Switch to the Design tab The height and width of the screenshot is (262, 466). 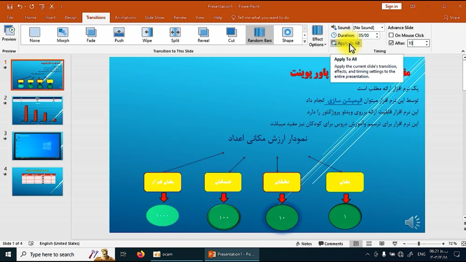click(71, 18)
